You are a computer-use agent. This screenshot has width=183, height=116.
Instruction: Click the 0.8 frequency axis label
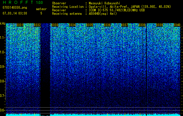[x=2, y=81]
